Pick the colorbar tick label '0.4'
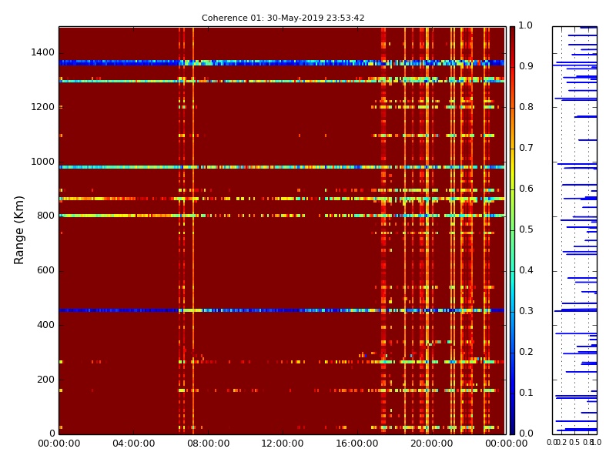This screenshot has height=462, width=616. click(x=526, y=270)
